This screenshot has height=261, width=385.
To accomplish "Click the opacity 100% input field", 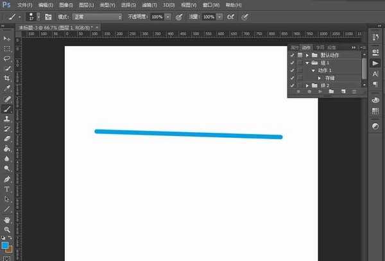I will pos(157,17).
